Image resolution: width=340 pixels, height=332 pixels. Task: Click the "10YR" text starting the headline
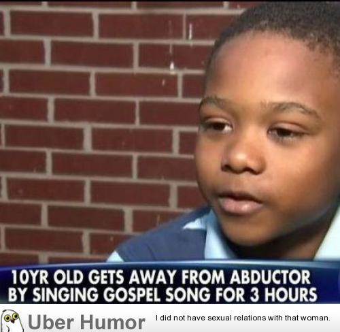pyautogui.click(x=30, y=277)
